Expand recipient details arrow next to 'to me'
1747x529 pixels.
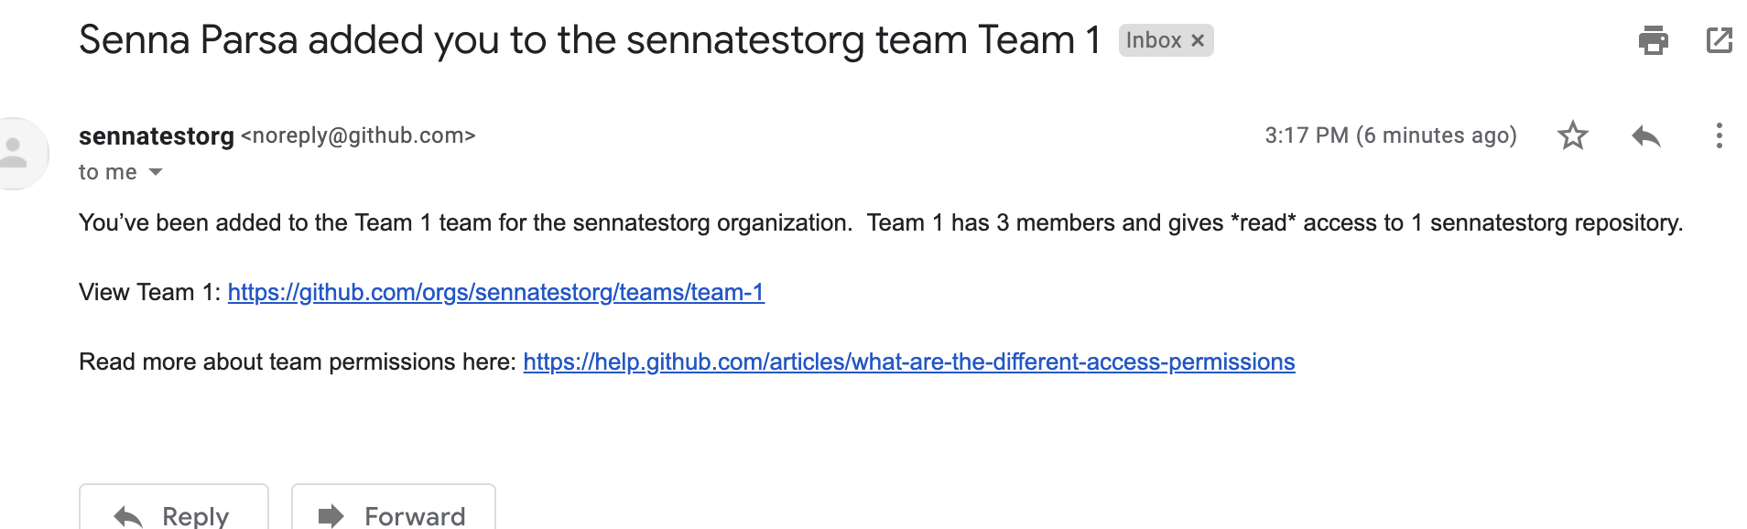click(x=156, y=172)
